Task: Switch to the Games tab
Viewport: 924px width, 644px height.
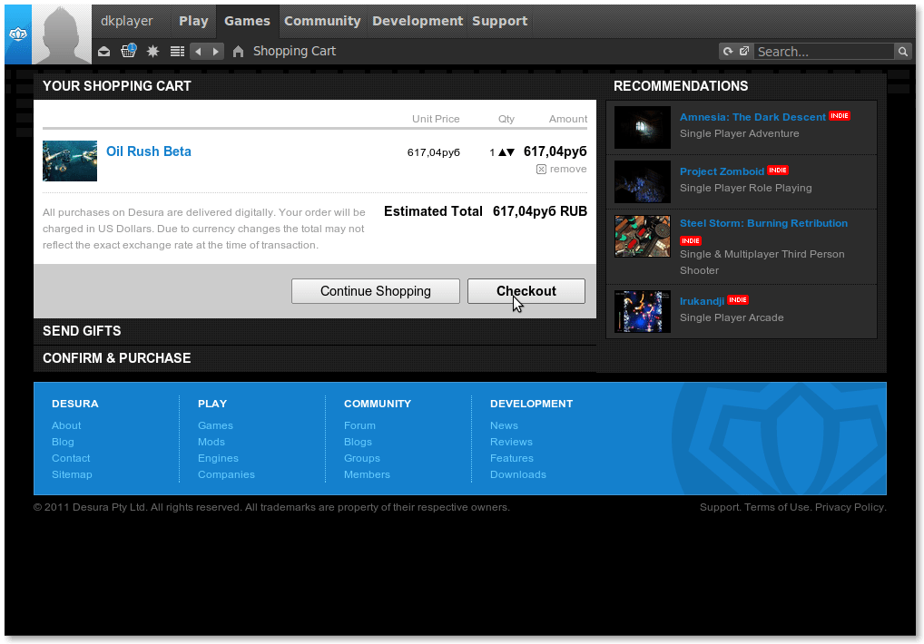Action: (x=248, y=21)
